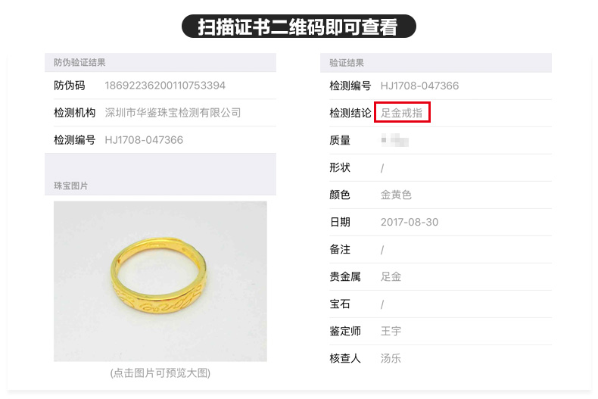This screenshot has height=399, width=598.
Task: Click the 点击图片可预览大图 caption text
Action: [x=160, y=373]
